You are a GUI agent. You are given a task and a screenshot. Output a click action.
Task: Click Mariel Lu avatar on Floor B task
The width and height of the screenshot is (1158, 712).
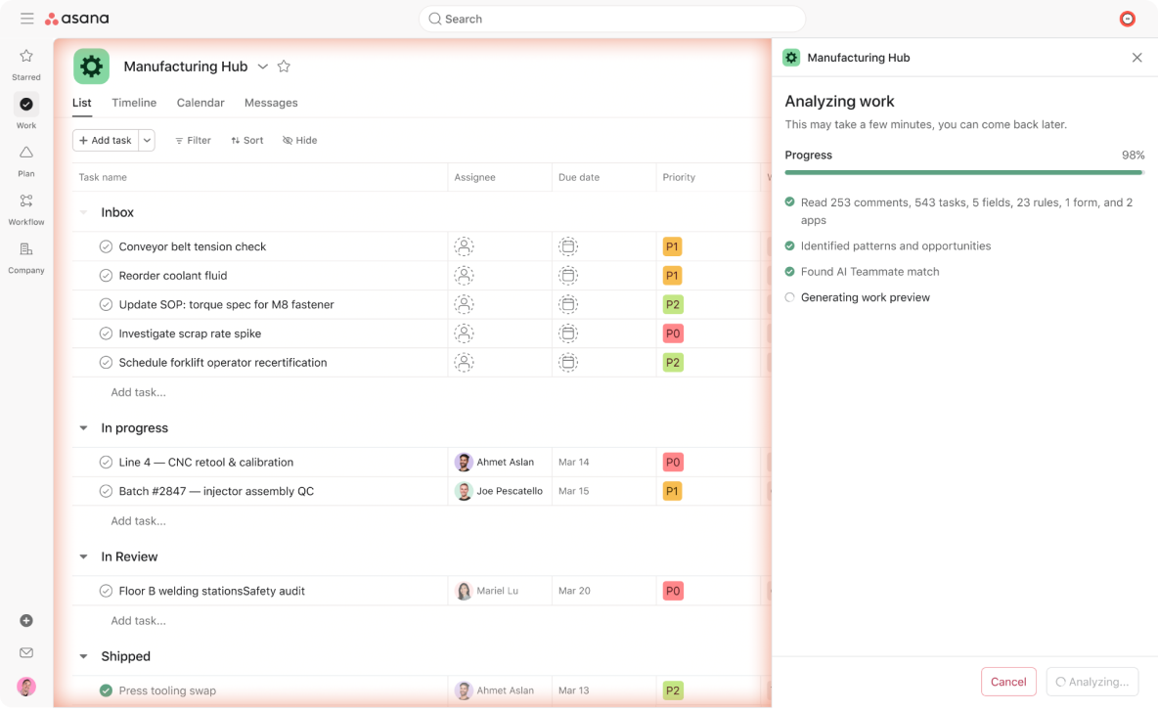pyautogui.click(x=464, y=591)
